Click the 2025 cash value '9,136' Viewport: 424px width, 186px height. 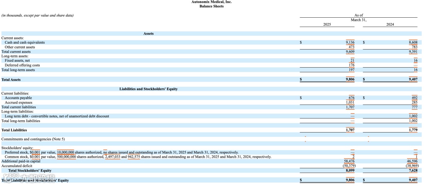[350, 42]
